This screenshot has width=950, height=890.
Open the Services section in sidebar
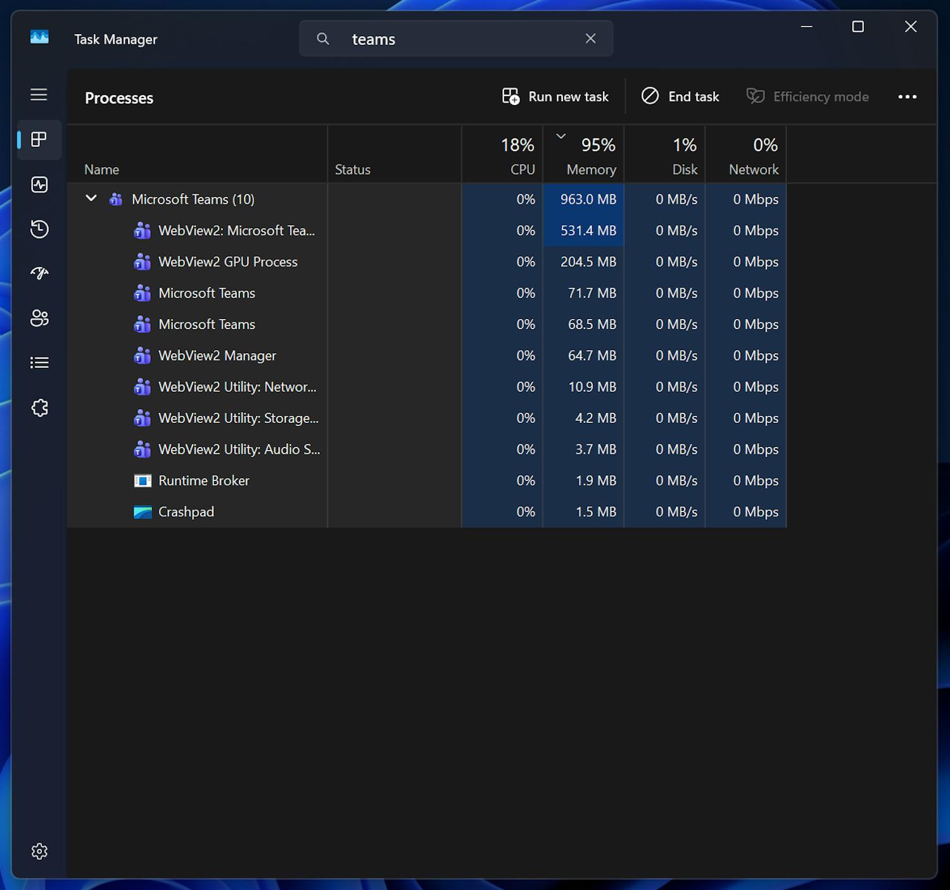39,408
